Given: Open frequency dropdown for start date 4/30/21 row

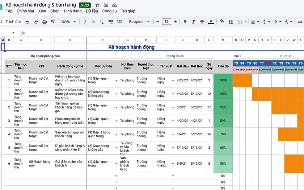Looking at the screenshot, I should (173, 94).
